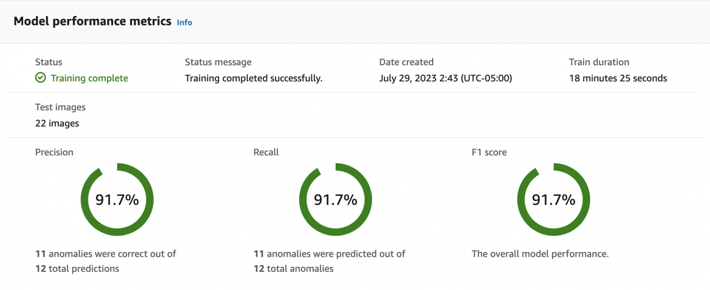This screenshot has height=290, width=710.
Task: Select the 91.7% value inside Precision ring
Action: [117, 200]
